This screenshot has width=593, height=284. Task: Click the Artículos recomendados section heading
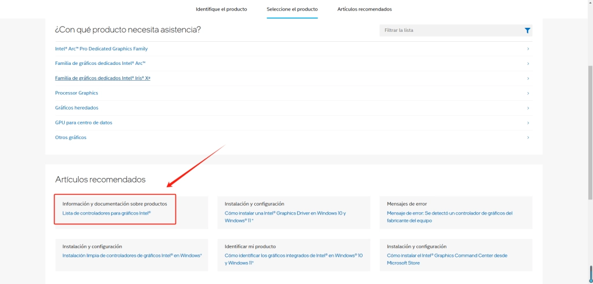pos(100,180)
